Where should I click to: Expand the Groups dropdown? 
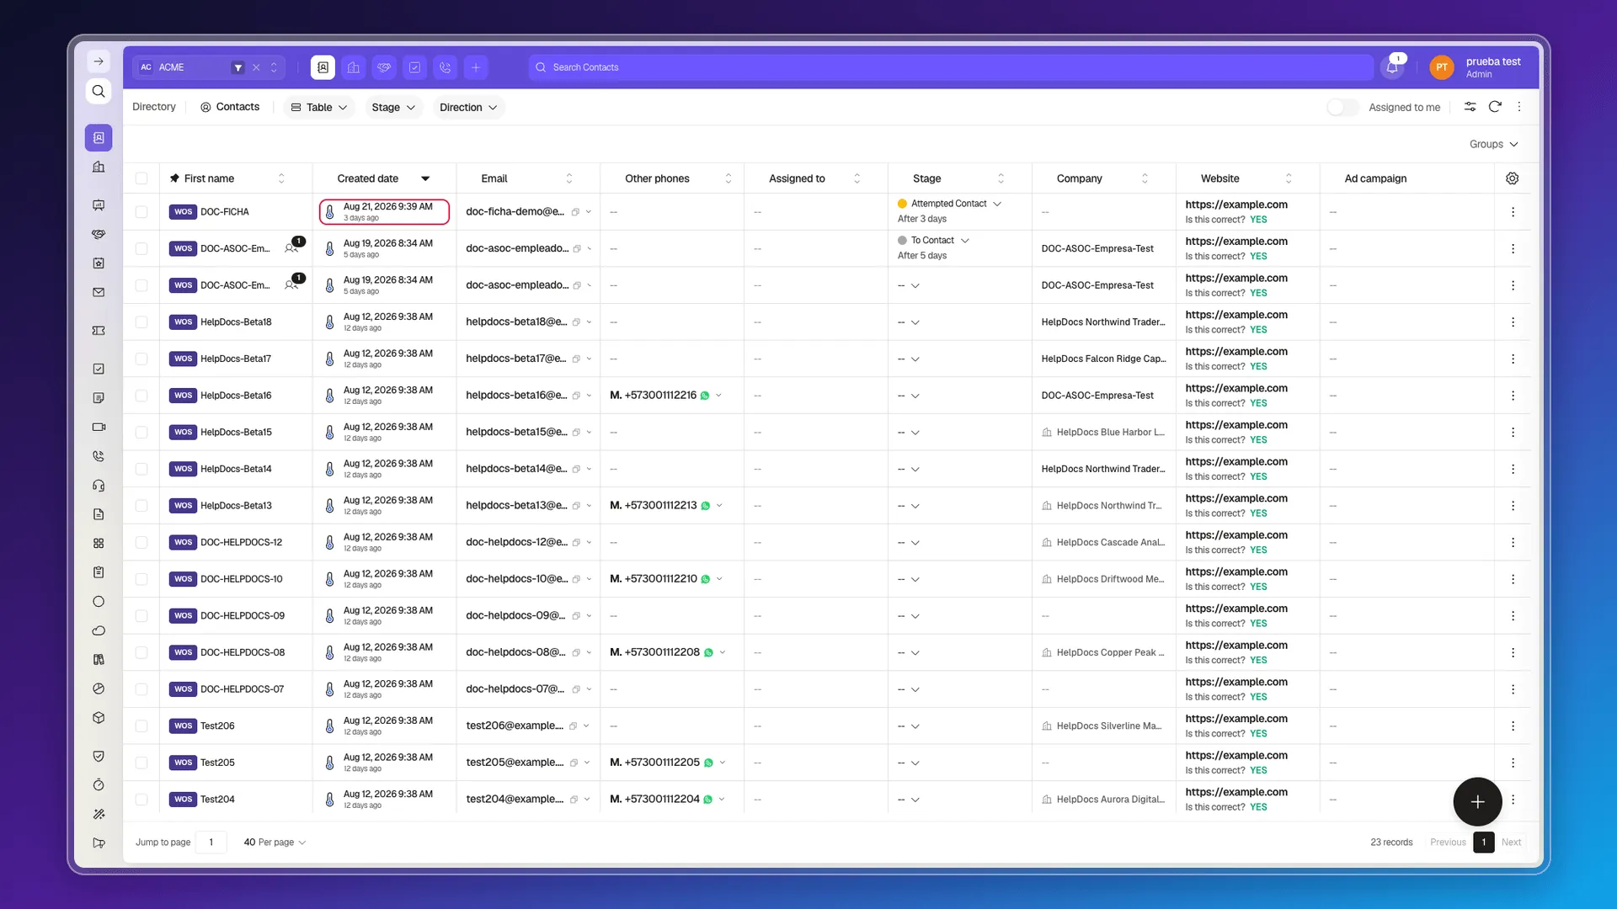(x=1493, y=144)
